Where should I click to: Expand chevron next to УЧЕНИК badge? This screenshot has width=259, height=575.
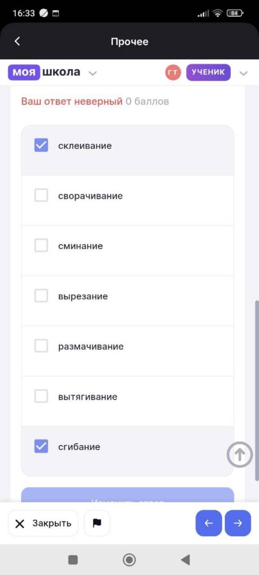[243, 73]
